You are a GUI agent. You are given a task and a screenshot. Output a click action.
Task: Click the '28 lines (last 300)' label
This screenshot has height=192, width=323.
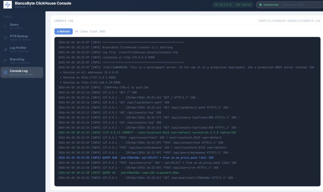pyautogui.click(x=90, y=31)
